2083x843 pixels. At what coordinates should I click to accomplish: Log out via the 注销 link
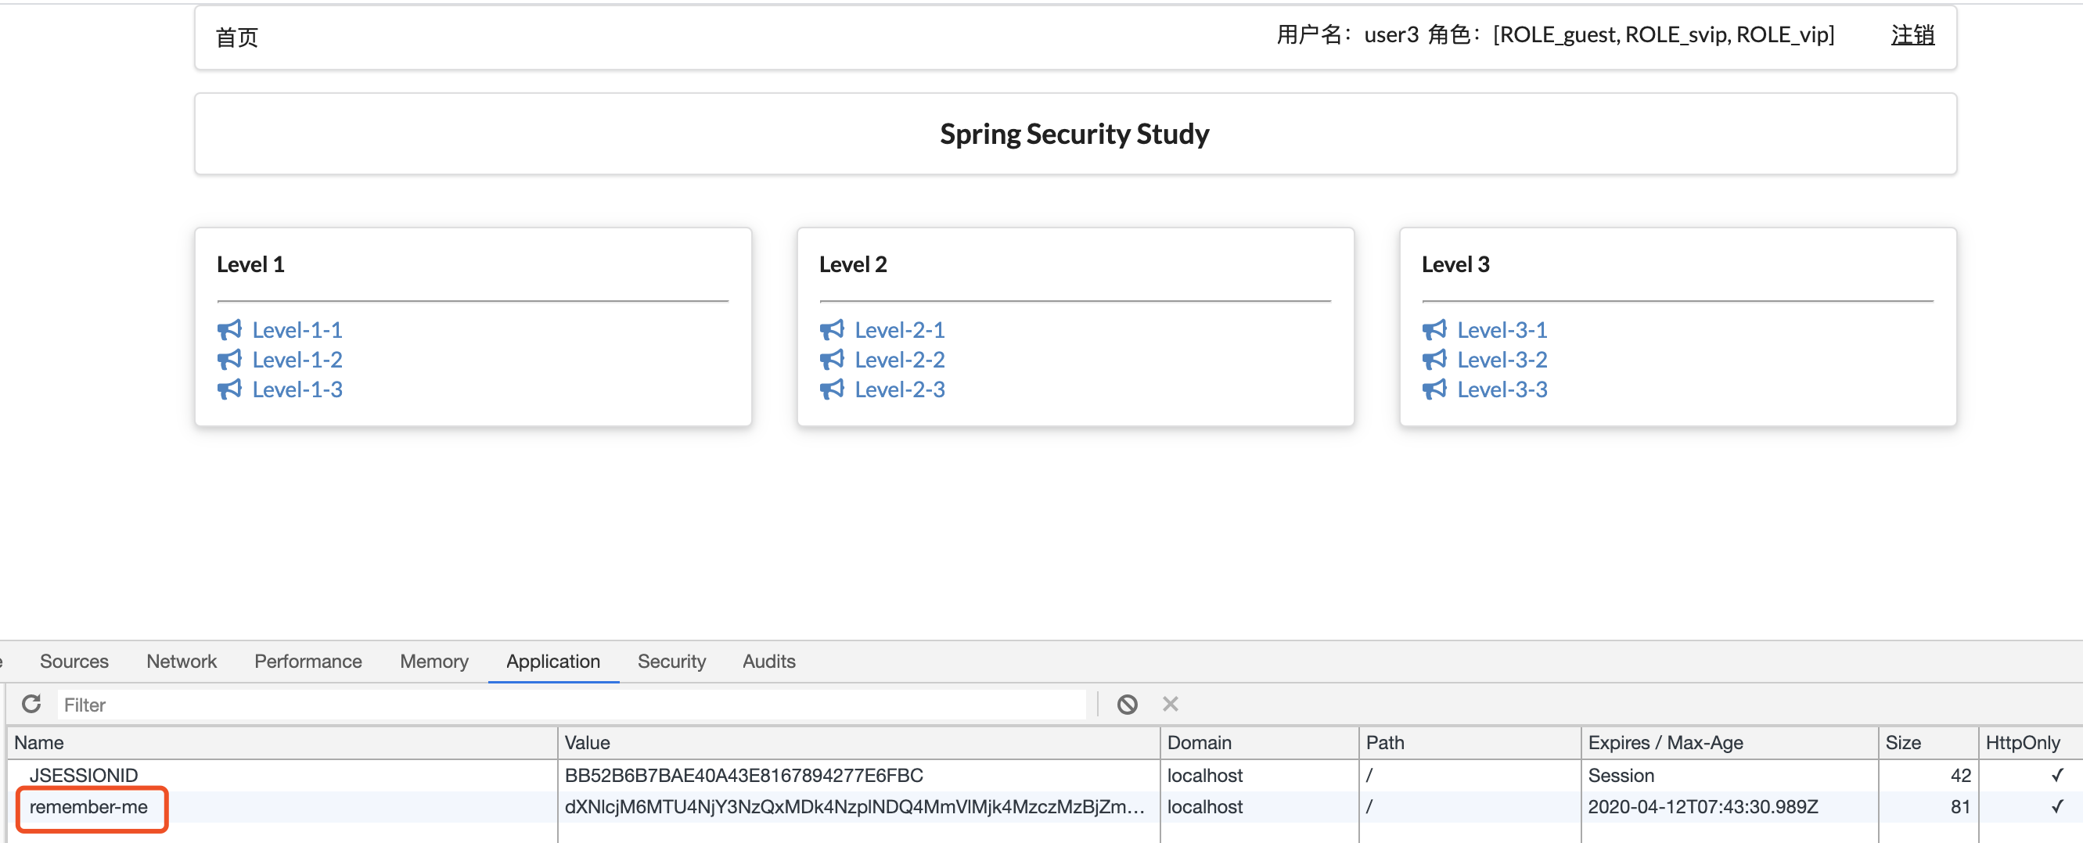pyautogui.click(x=1912, y=34)
